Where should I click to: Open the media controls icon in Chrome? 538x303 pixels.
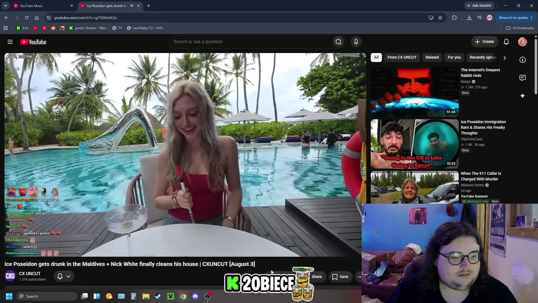[479, 18]
